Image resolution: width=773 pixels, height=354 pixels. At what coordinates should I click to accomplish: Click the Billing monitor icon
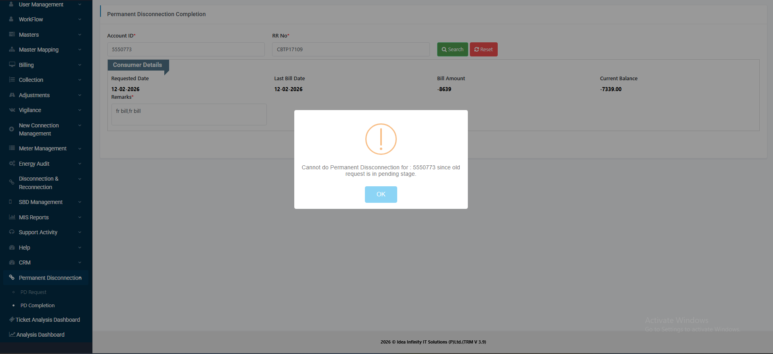(12, 65)
